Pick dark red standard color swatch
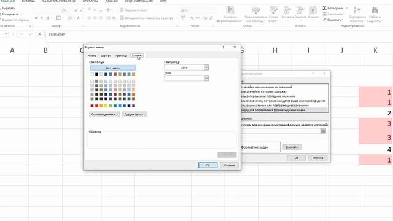Screen dimensions: 393x221 pyautogui.click(x=92, y=106)
